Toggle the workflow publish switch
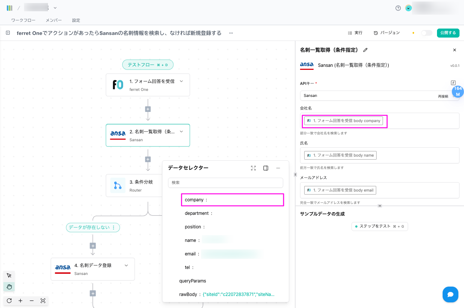Image resolution: width=464 pixels, height=308 pixels. click(426, 33)
